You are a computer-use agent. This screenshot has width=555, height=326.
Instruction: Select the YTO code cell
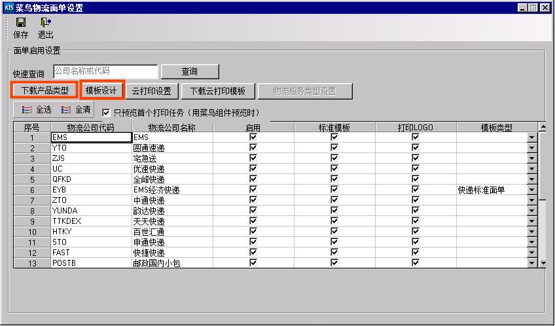coord(92,148)
